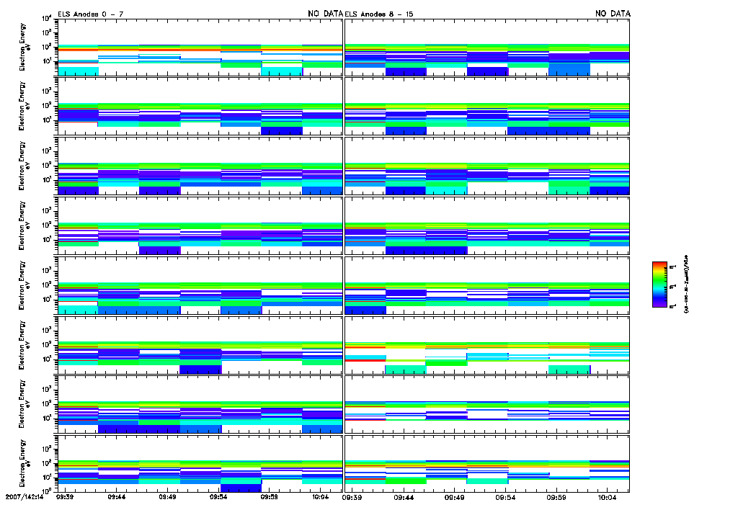This screenshot has width=738, height=510.
Task: Click the rainbow color scale bar
Action: coord(659,285)
